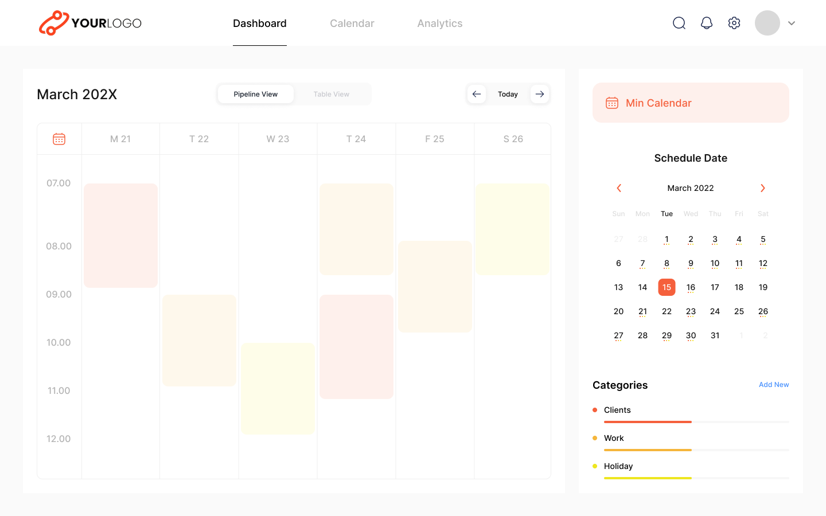Switch to Pipeline View
Image resolution: width=826 pixels, height=516 pixels.
tap(256, 94)
